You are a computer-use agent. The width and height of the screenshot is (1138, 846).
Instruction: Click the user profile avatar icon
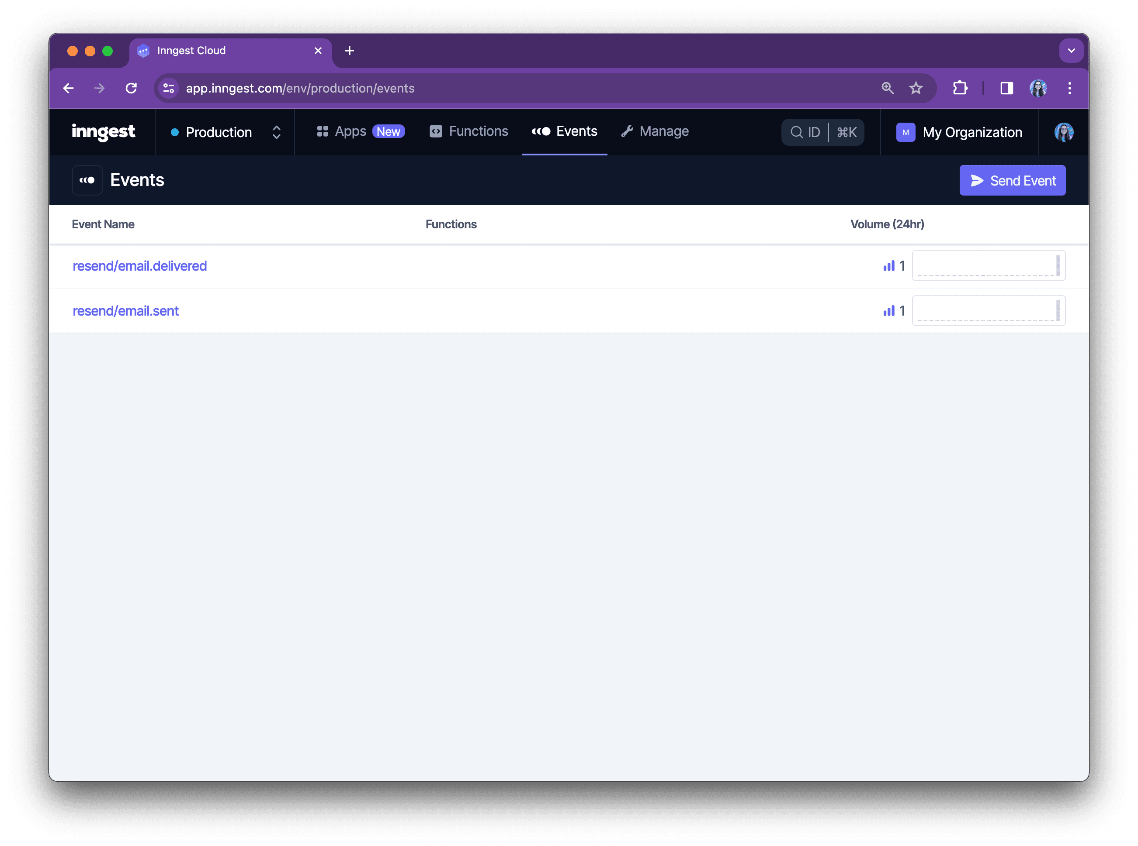click(x=1064, y=131)
